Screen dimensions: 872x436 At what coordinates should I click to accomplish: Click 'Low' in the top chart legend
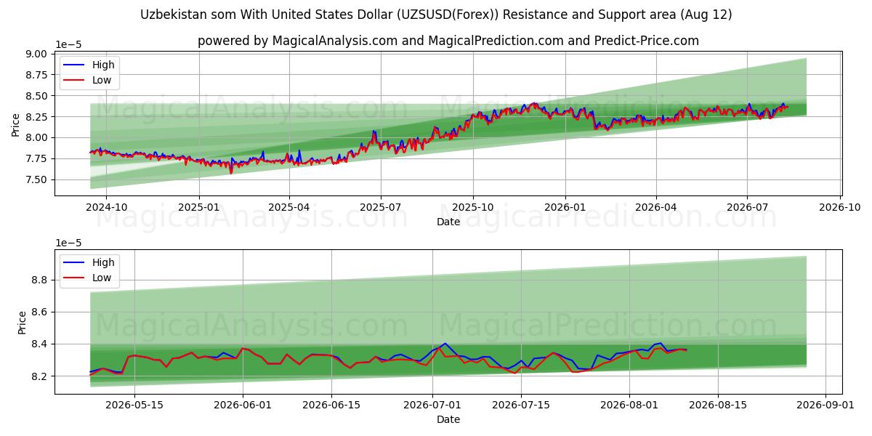pyautogui.click(x=102, y=80)
